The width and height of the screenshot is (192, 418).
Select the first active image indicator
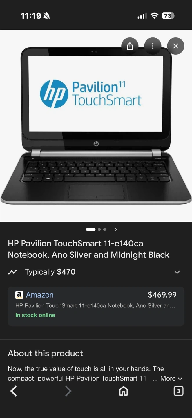91,230
